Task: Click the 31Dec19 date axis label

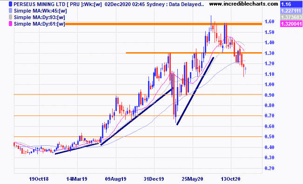Action: click(154, 179)
